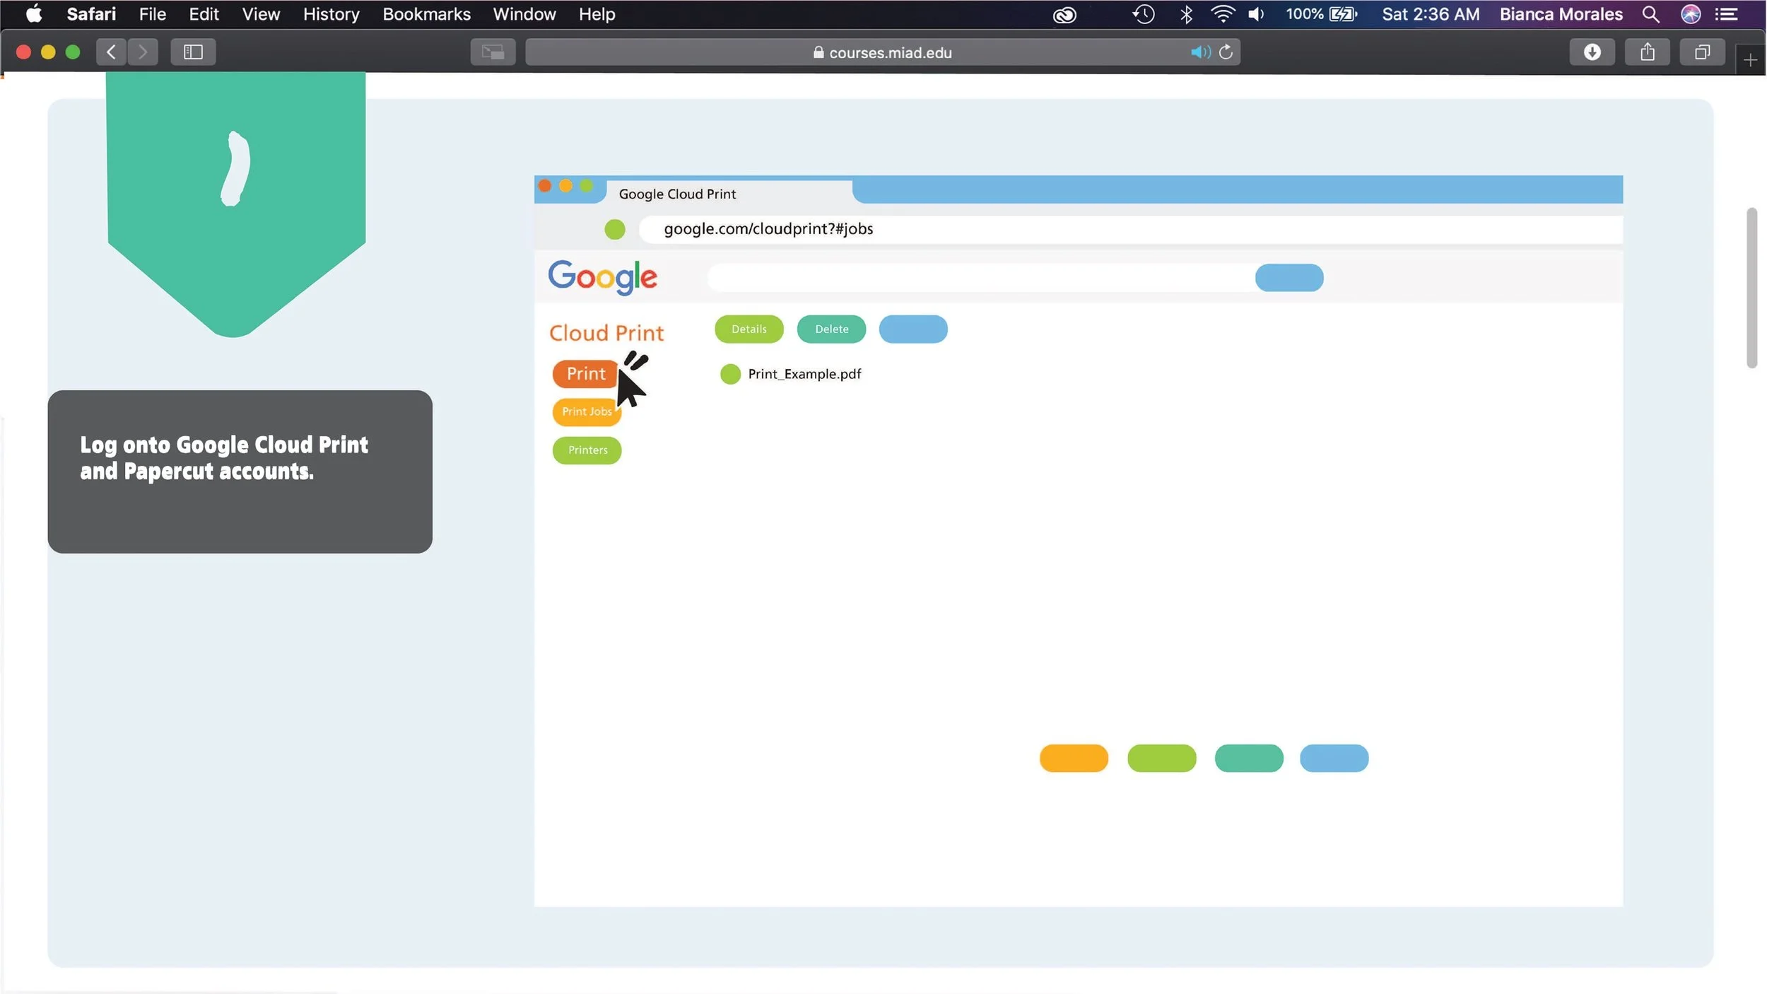Open the History menu
The width and height of the screenshot is (1767, 994).
(x=331, y=14)
